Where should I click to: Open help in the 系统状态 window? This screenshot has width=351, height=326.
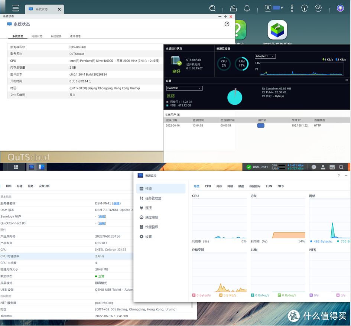click(227, 24)
